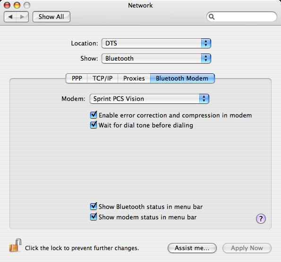Open the purple help question mark

(x=261, y=218)
